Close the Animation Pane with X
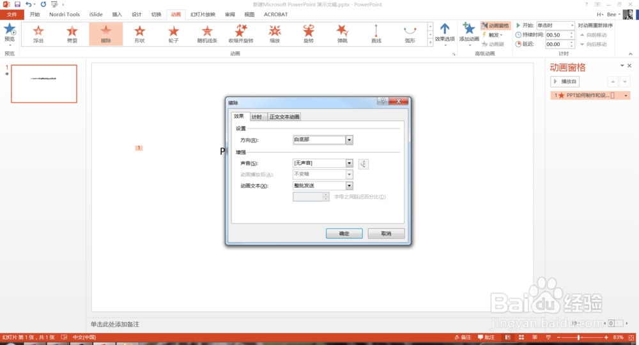This screenshot has height=345, width=639. click(x=629, y=66)
